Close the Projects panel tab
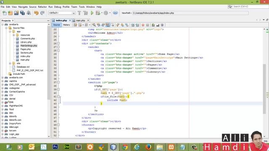The width and height of the screenshot is (269, 151). click(13, 21)
